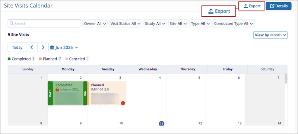Open the Details button
Viewport: 298px width, 134px height.
[279, 6]
